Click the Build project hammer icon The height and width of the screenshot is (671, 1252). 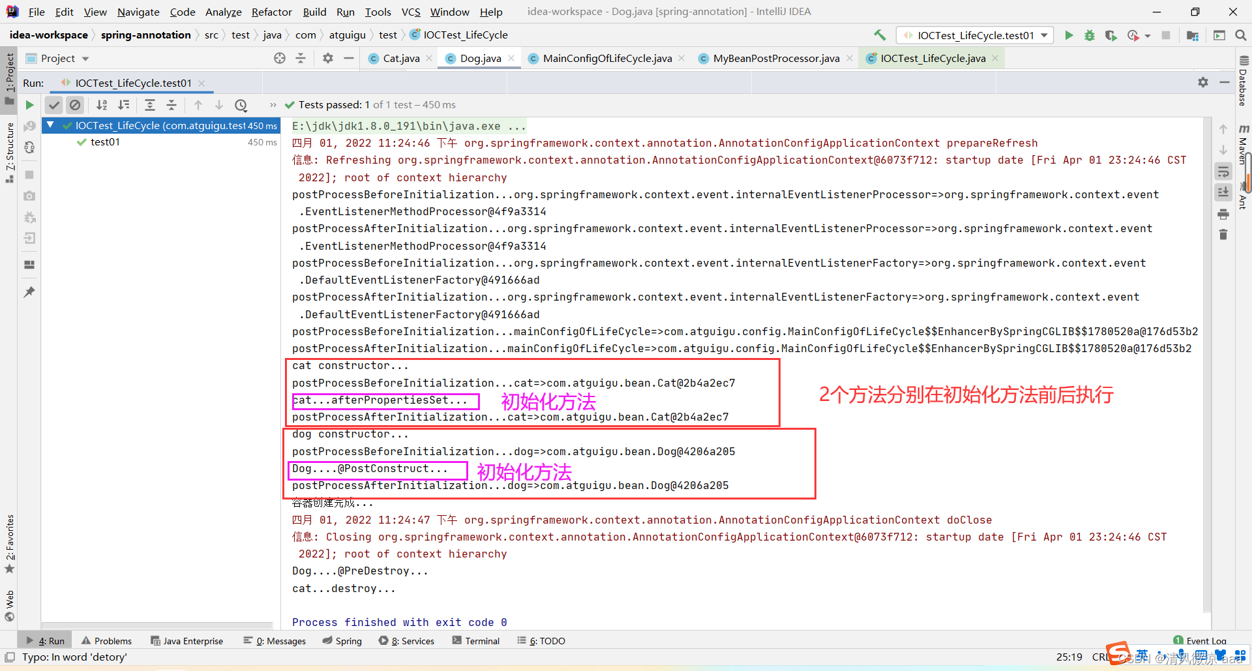tap(880, 35)
